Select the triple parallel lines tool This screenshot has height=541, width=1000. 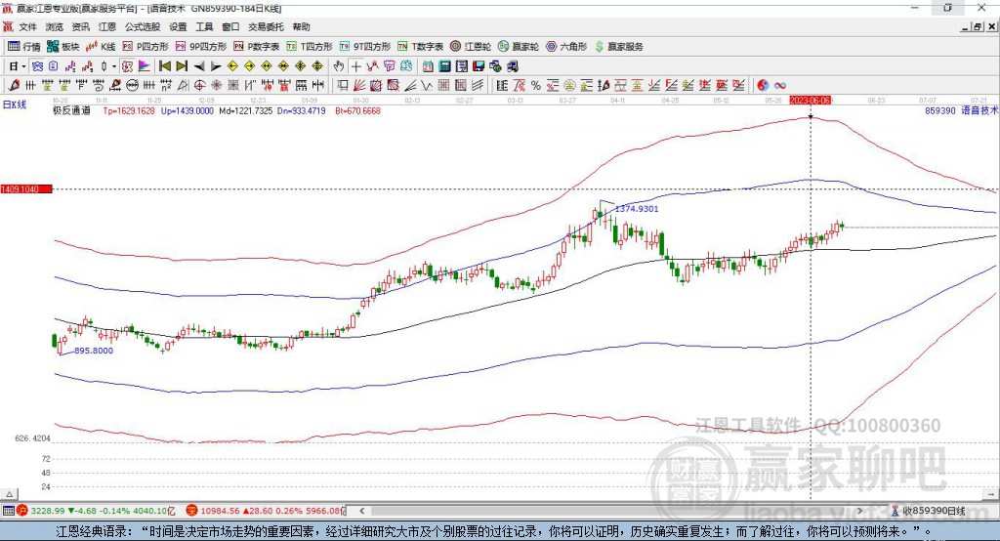pos(478,86)
